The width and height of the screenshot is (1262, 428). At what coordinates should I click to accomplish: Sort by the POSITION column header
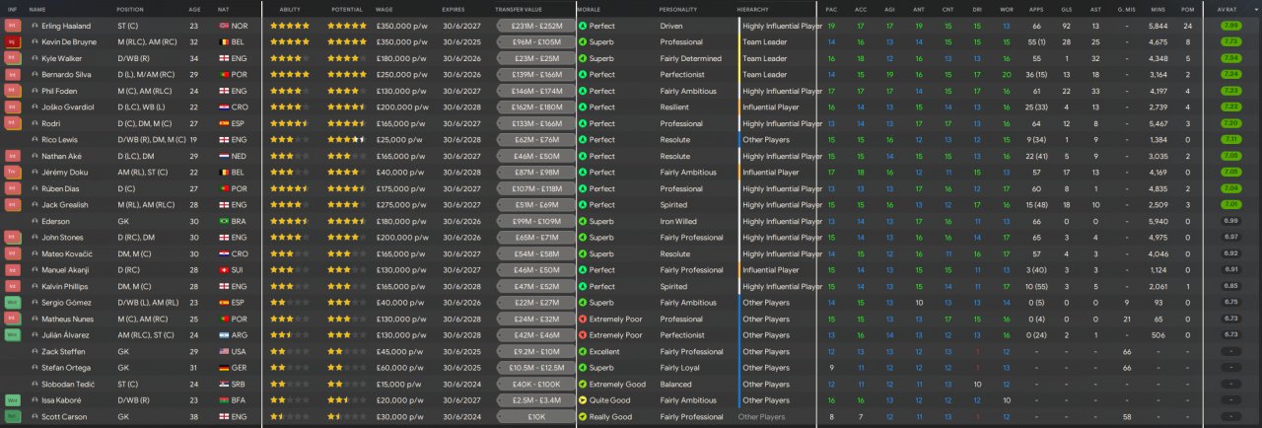coord(130,9)
